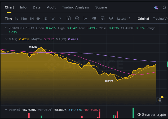Switch to the Audit tab
Screen dimensions: 168x119
point(51,7)
